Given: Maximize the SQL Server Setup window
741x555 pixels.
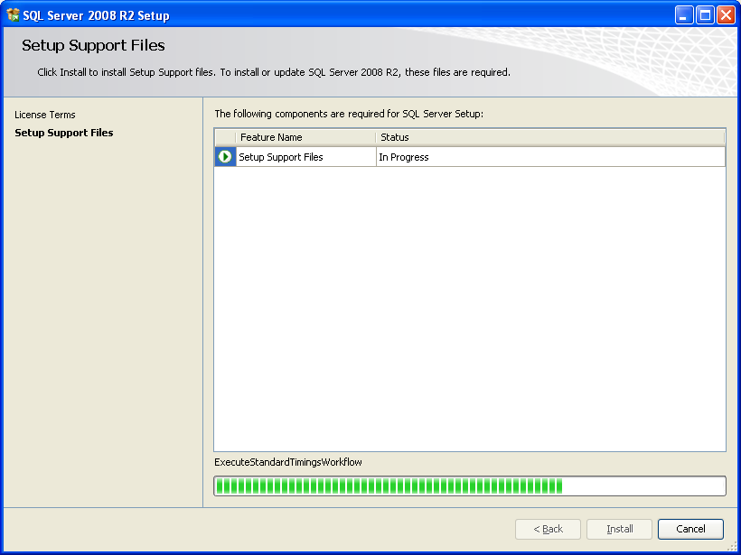Looking at the screenshot, I should click(705, 15).
